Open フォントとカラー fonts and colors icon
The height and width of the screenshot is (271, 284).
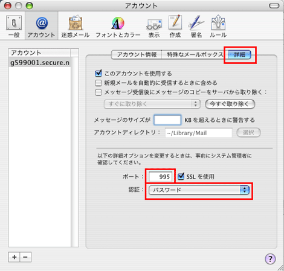pyautogui.click(x=118, y=26)
